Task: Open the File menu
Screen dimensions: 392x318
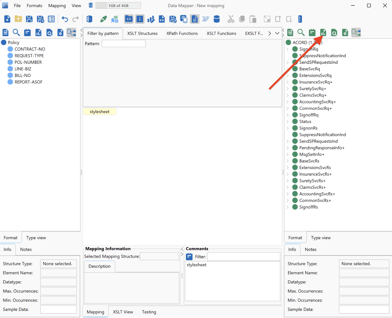Action: pos(17,6)
